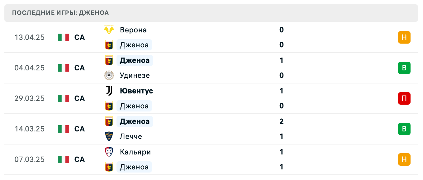Click the green В badge for Удинезе match
Image resolution: width=423 pixels, height=180 pixels.
[x=404, y=68]
